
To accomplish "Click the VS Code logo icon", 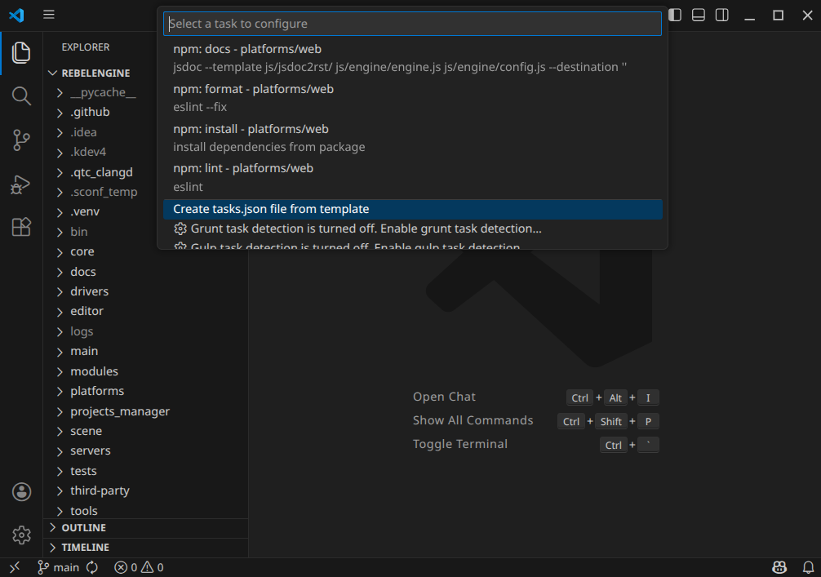I will point(17,15).
